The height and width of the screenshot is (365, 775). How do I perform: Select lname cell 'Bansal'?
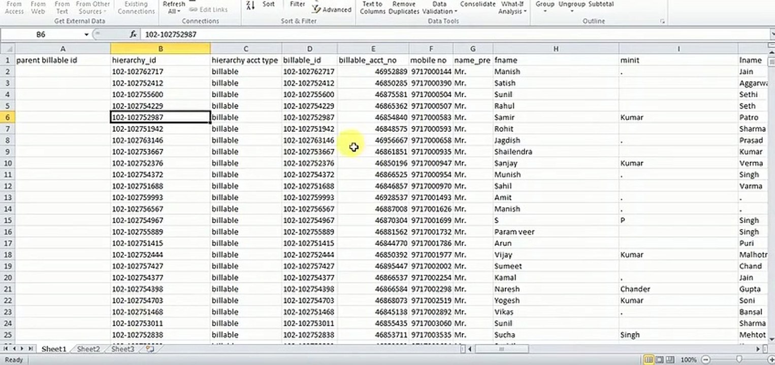tap(753, 312)
